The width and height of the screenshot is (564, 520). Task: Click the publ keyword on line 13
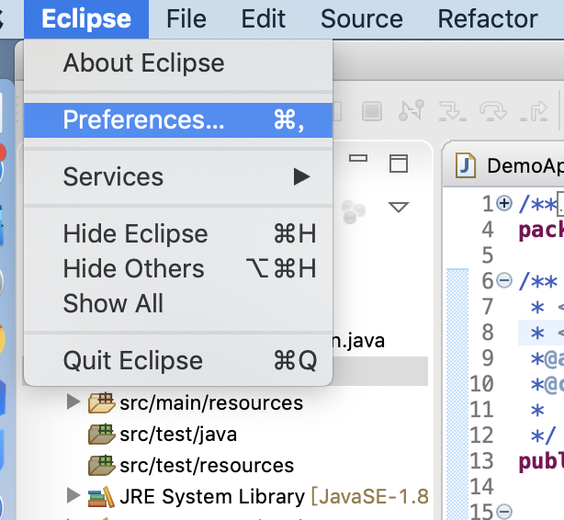coord(541,462)
